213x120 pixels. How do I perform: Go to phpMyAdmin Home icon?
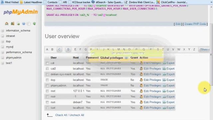[7, 24]
